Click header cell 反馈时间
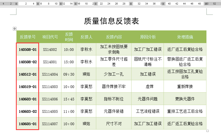Image resolution: width=221 pixels, height=140 pixels. 69,37
